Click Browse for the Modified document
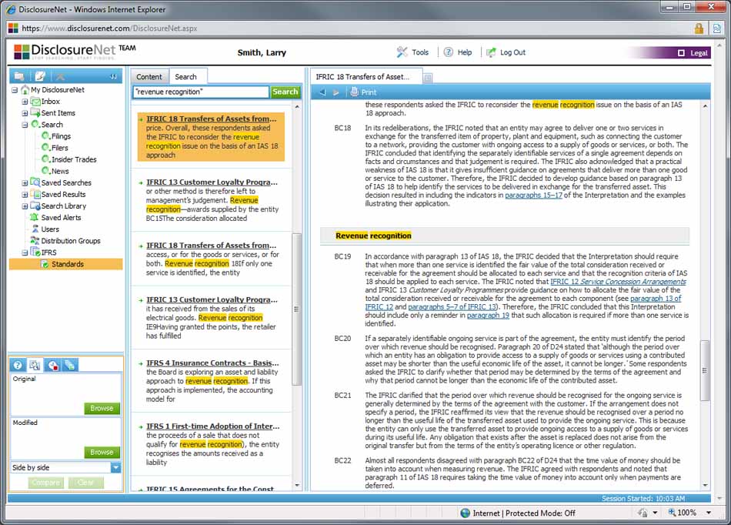This screenshot has height=525, width=731. click(102, 452)
